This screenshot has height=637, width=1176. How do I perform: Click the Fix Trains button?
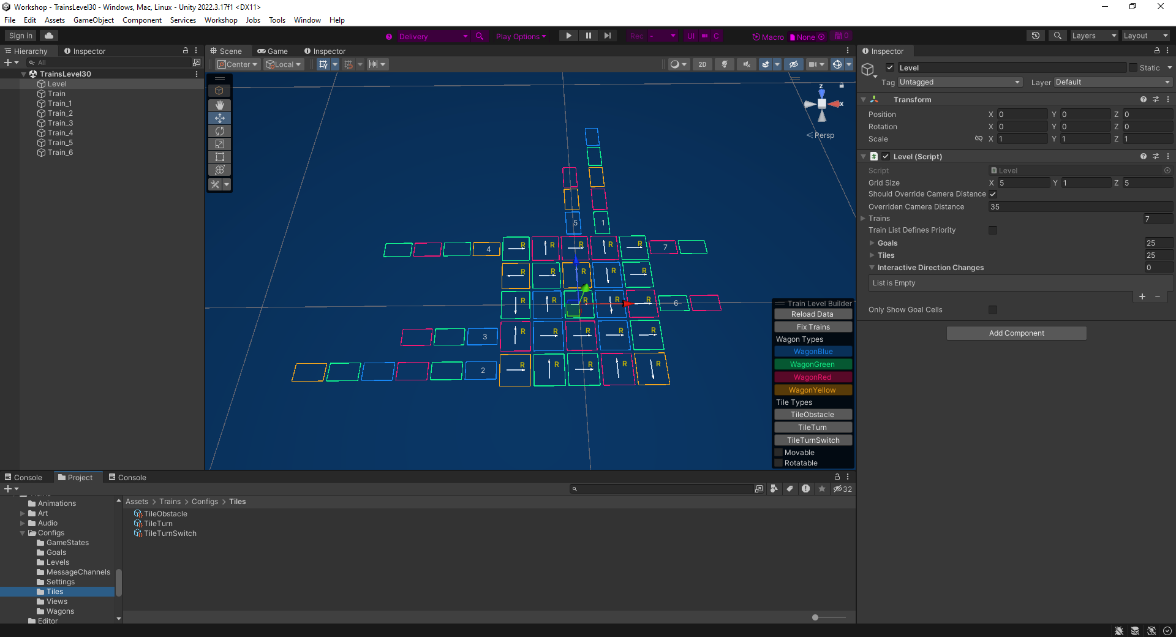813,327
